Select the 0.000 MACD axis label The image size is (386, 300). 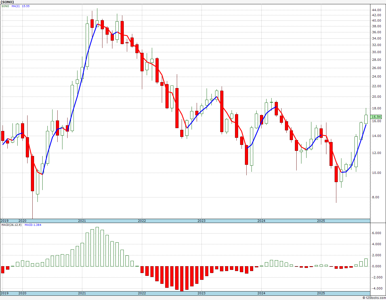pos(376,266)
